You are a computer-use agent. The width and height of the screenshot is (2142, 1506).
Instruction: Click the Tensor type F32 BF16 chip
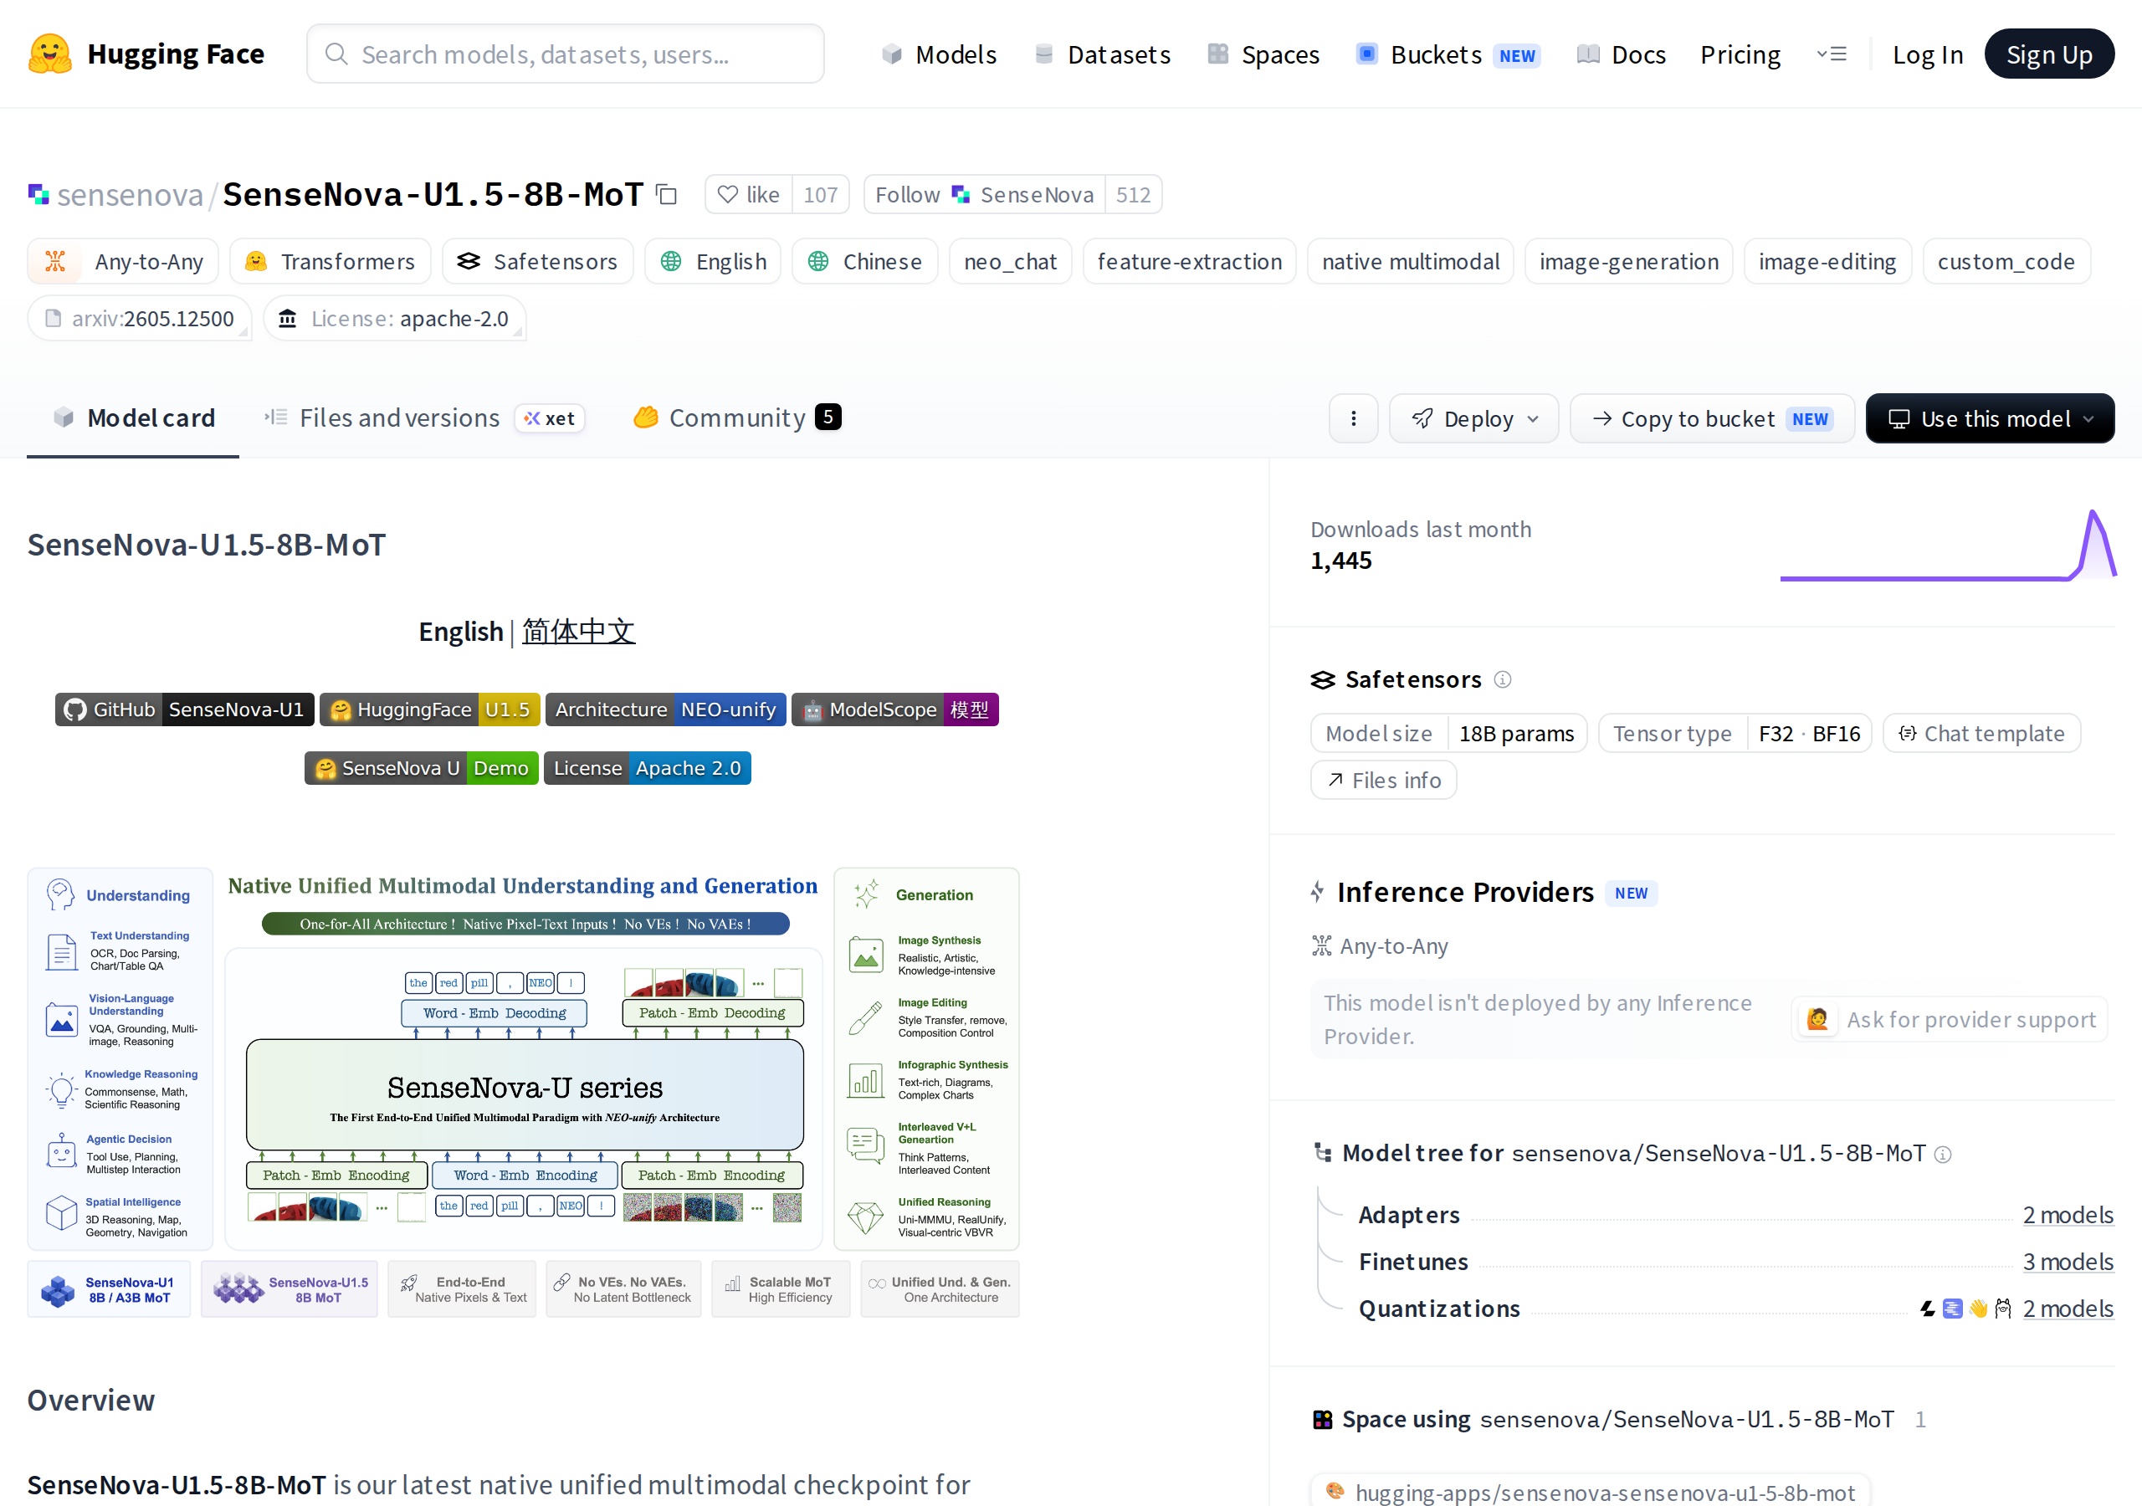point(1735,734)
